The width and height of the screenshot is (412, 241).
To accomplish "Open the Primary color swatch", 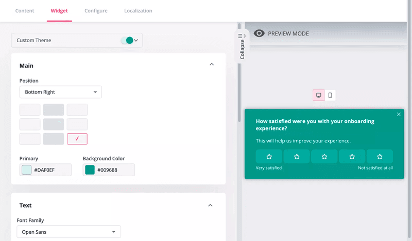I will click(27, 170).
